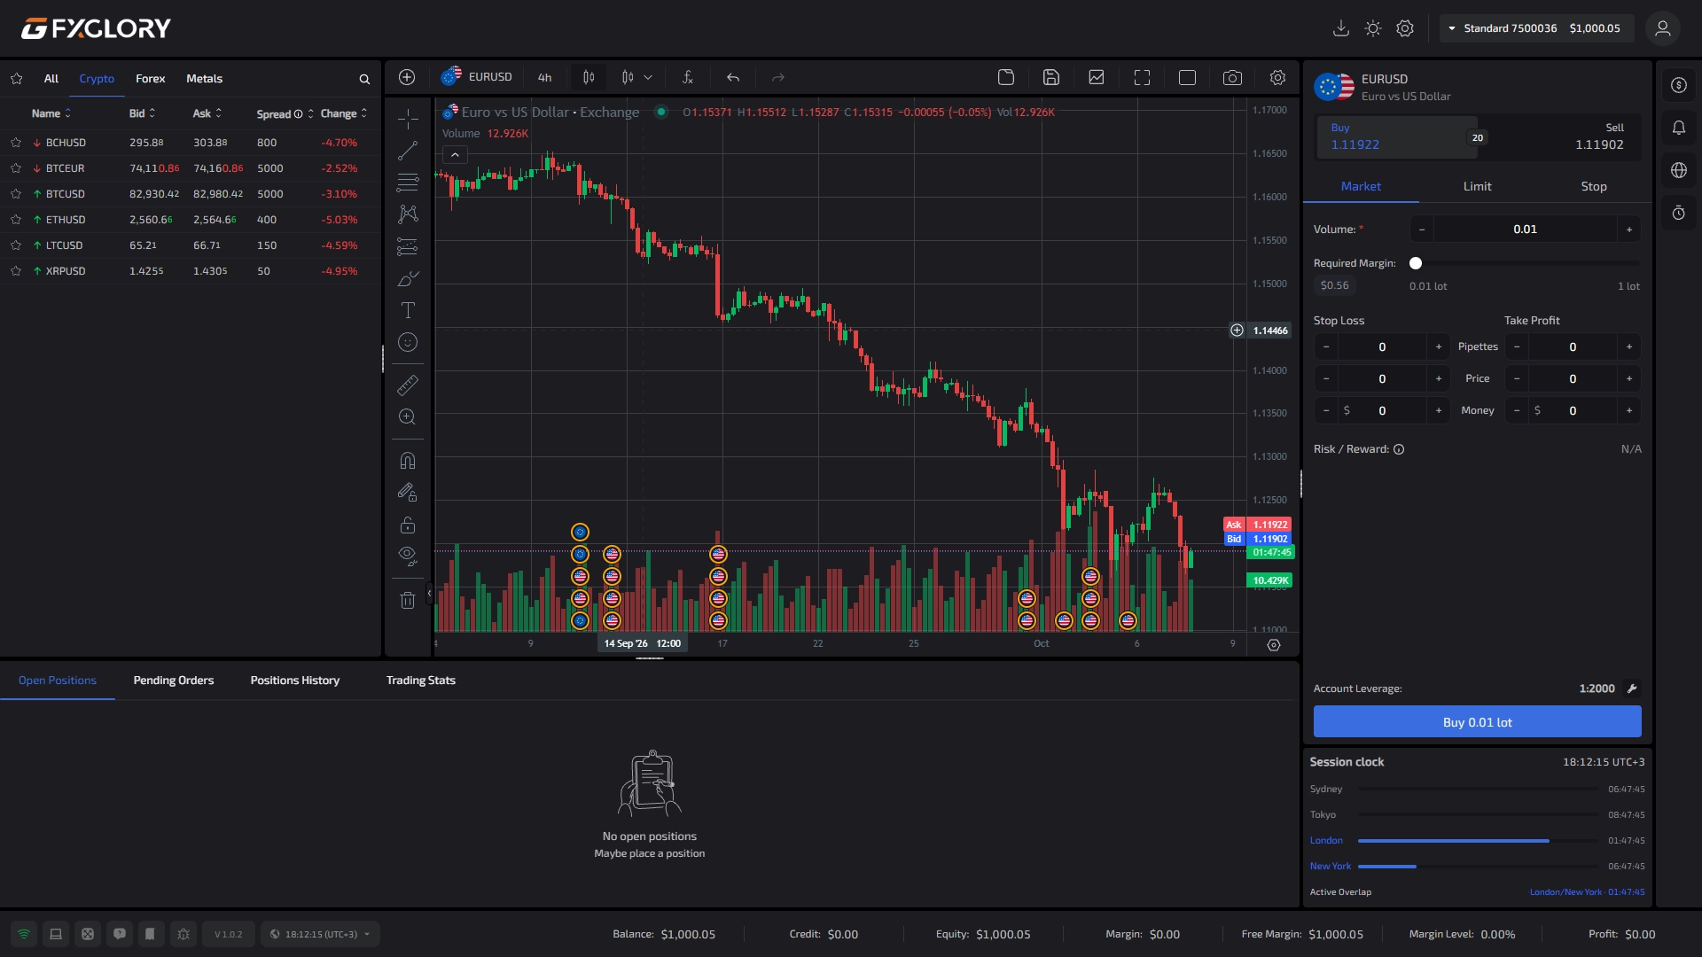Favorite XRPUSD with its star
The image size is (1702, 957).
[16, 270]
